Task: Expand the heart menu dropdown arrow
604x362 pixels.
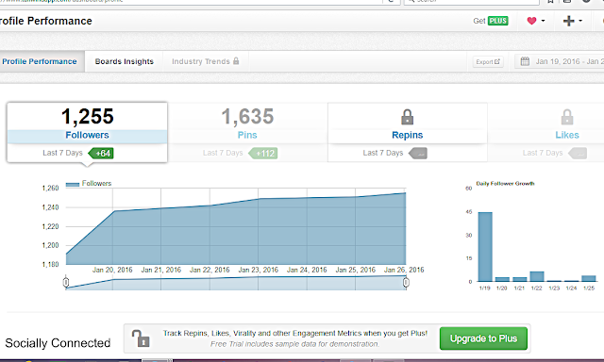Action: point(544,21)
